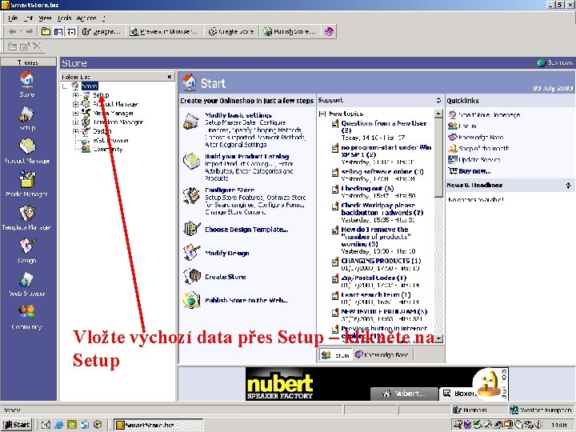Open the File menu
The image size is (576, 432).
(13, 18)
